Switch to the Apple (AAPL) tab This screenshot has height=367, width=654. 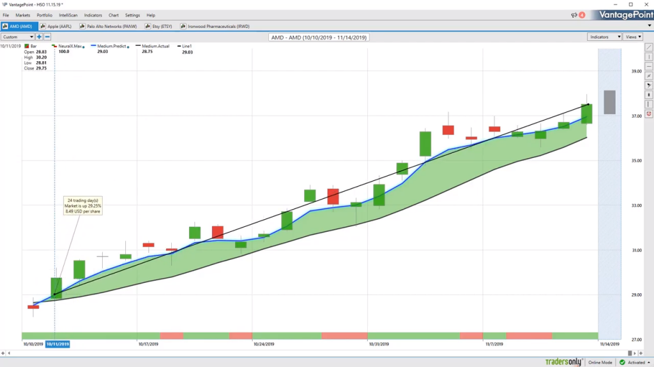tap(56, 26)
